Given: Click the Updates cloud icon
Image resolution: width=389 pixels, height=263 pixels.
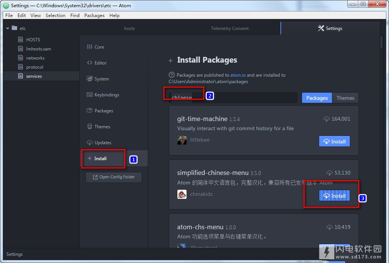Looking at the screenshot, I should click(90, 143).
